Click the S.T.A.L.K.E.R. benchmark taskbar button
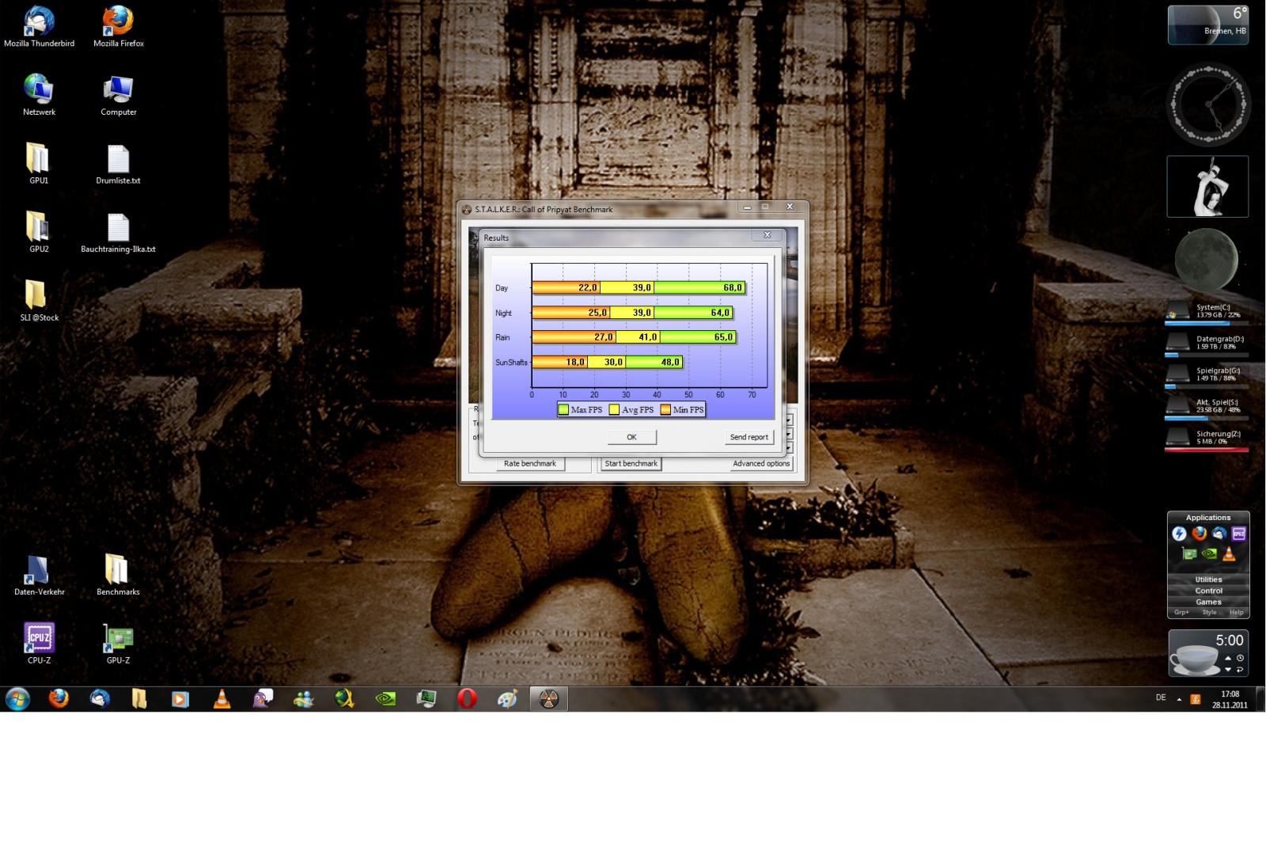 tap(548, 699)
